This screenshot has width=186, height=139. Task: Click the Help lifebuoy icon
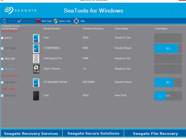(76, 21)
